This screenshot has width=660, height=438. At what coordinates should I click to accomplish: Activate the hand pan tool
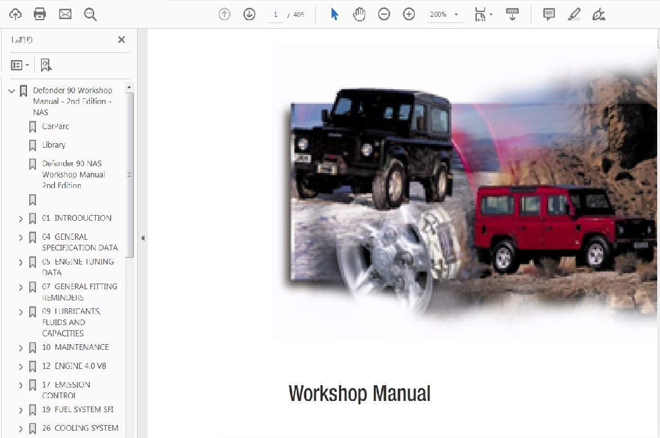point(359,14)
